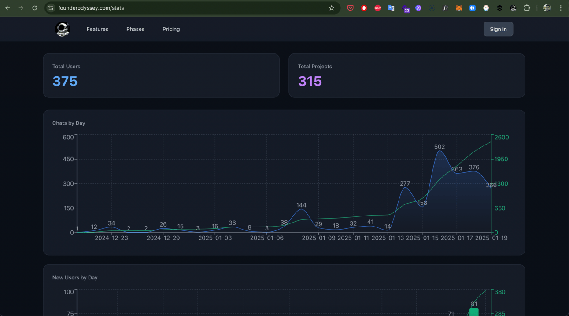Bookmark this page with the star icon

[332, 8]
